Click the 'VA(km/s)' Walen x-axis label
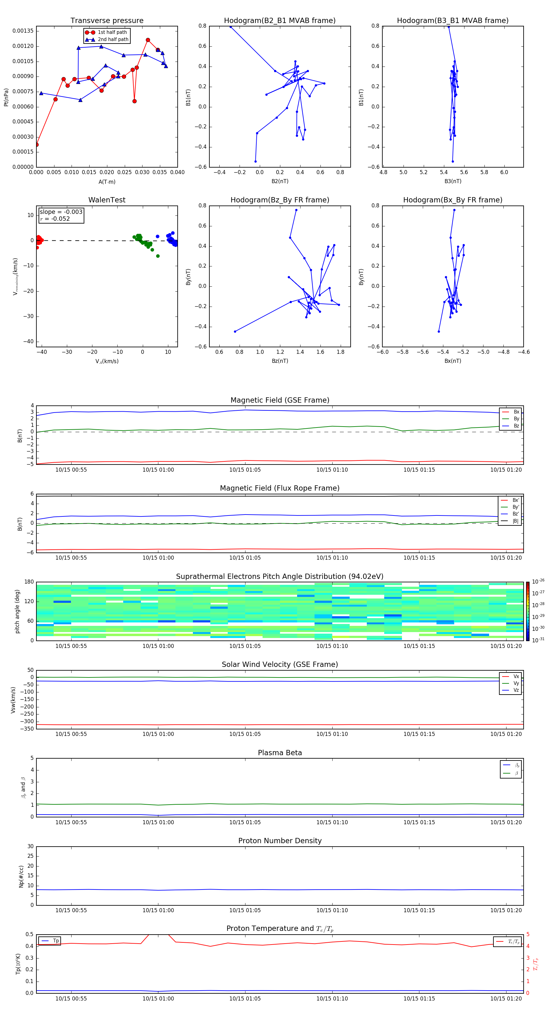This screenshot has width=560, height=1026. [107, 361]
